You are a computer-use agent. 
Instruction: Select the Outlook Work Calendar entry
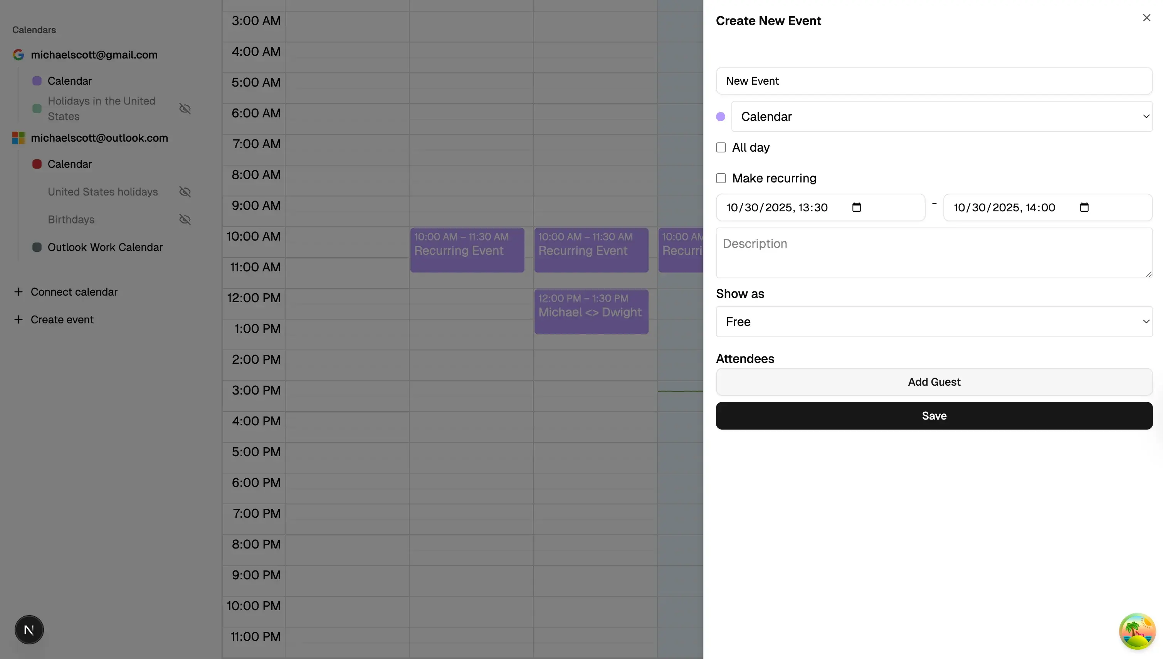(x=105, y=247)
